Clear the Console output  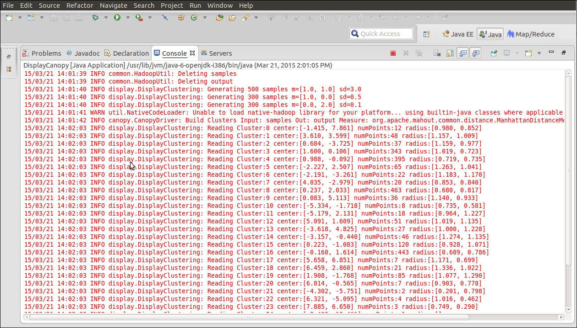tap(436, 53)
